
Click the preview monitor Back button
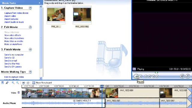point(146,76)
